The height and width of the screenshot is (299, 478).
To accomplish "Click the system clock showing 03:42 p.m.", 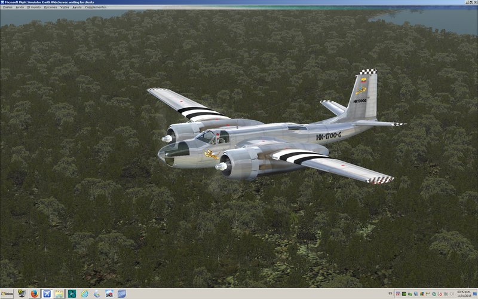I will [464, 293].
